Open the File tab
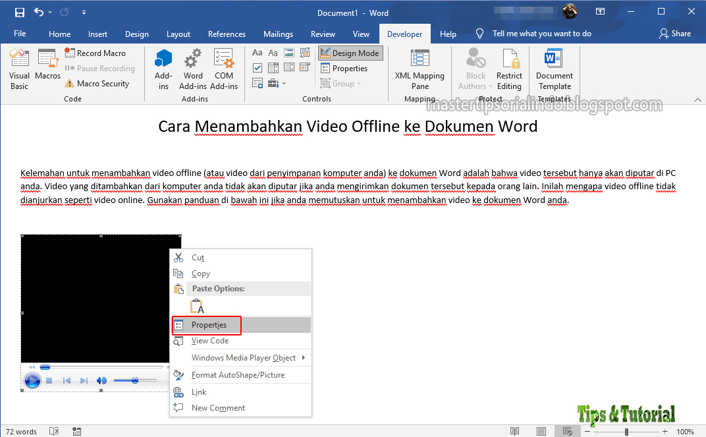 click(x=20, y=34)
